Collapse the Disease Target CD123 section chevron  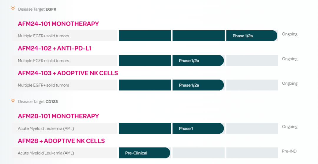(13, 101)
